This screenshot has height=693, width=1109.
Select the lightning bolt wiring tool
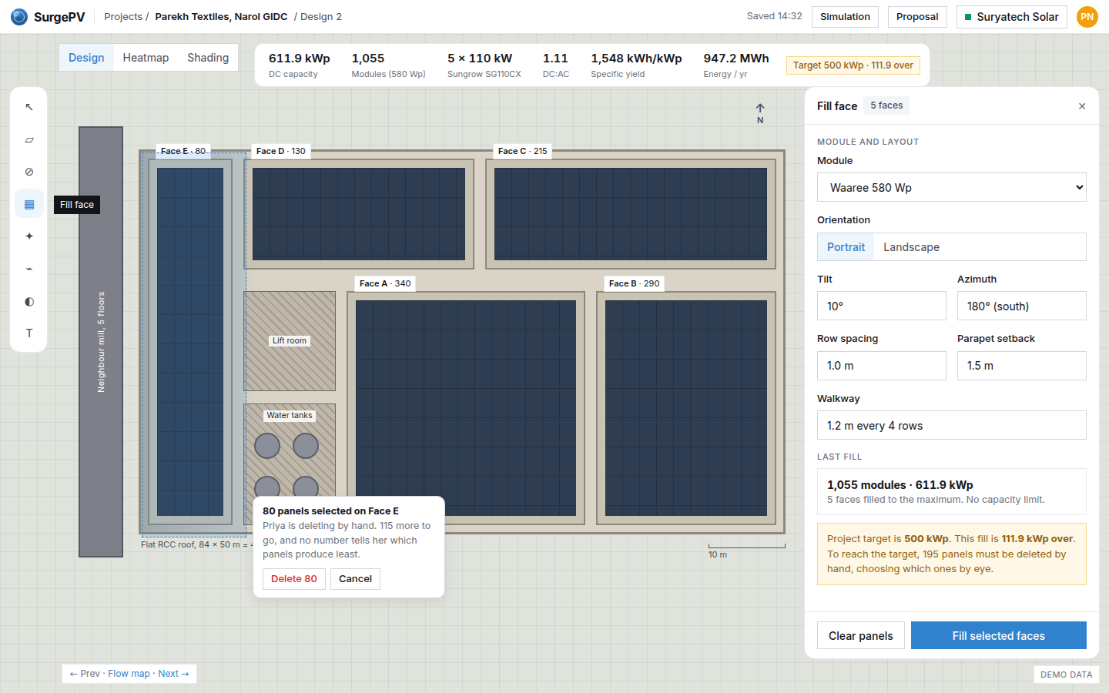point(29,269)
